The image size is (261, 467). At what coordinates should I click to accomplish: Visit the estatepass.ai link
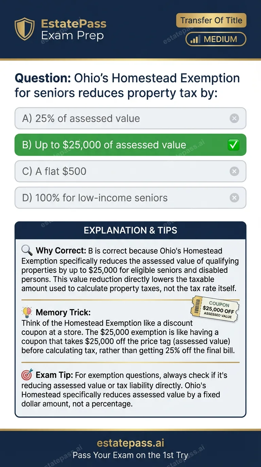coord(130,443)
